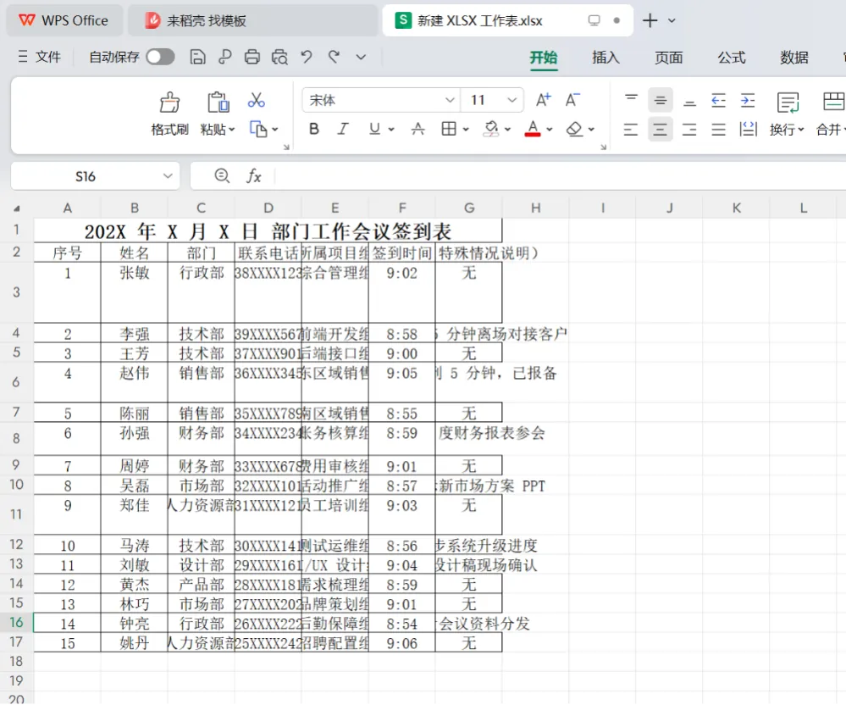Expand the underline style arrow
The height and width of the screenshot is (705, 846).
pyautogui.click(x=391, y=130)
